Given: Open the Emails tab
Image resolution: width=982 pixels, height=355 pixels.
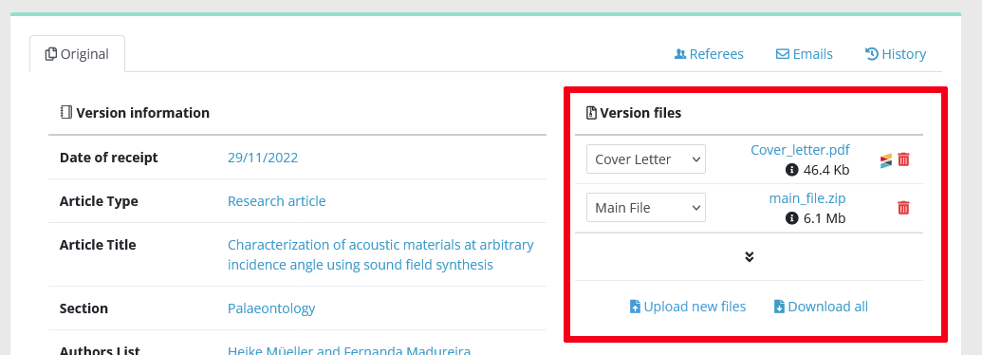Looking at the screenshot, I should [x=805, y=54].
